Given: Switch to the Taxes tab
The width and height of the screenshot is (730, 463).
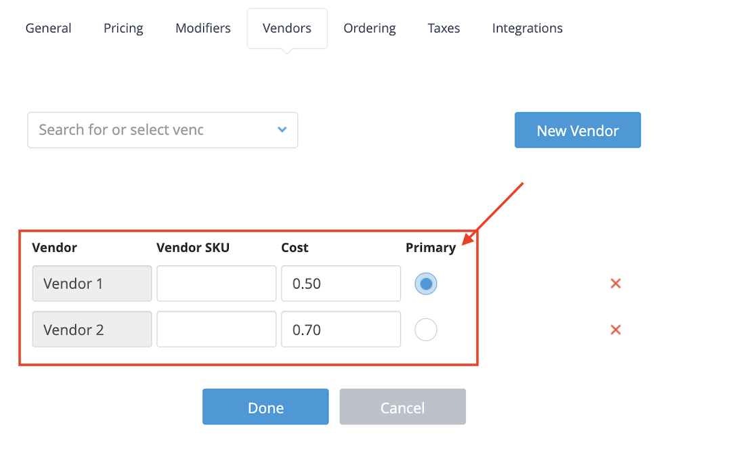Looking at the screenshot, I should pyautogui.click(x=444, y=28).
